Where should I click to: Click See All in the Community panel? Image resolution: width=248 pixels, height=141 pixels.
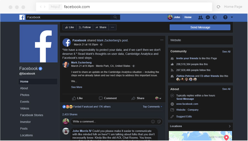[x=226, y=51]
